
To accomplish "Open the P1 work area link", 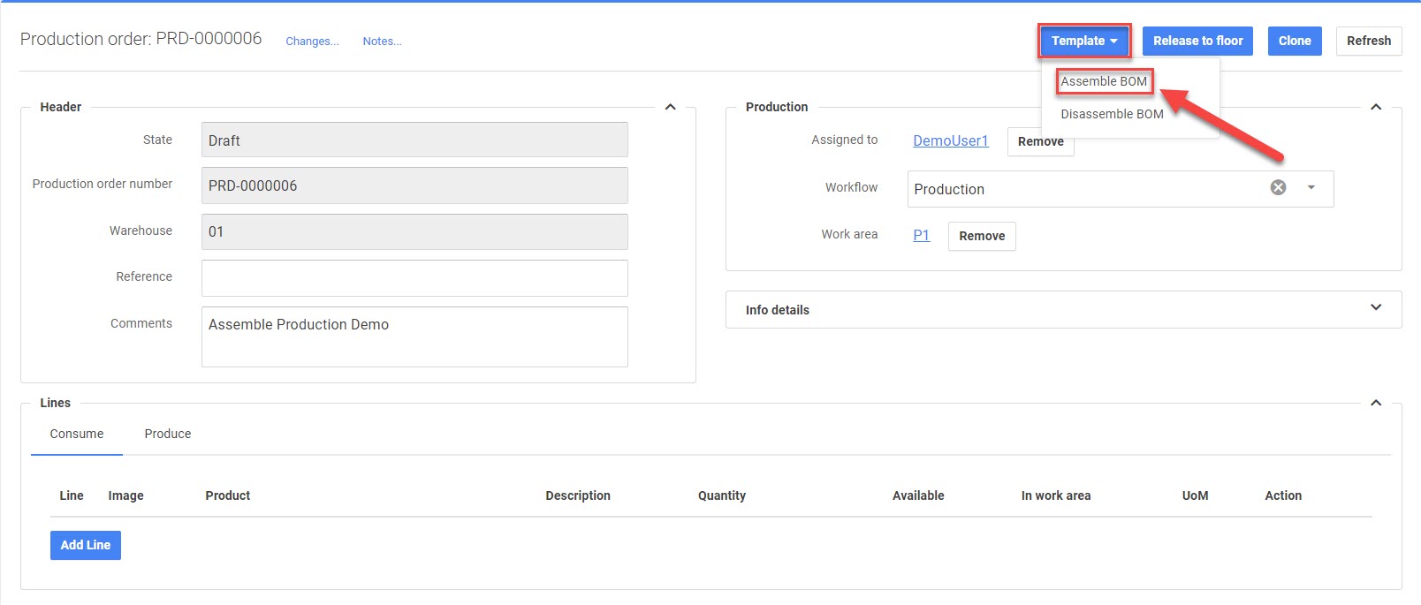I will click(x=921, y=235).
